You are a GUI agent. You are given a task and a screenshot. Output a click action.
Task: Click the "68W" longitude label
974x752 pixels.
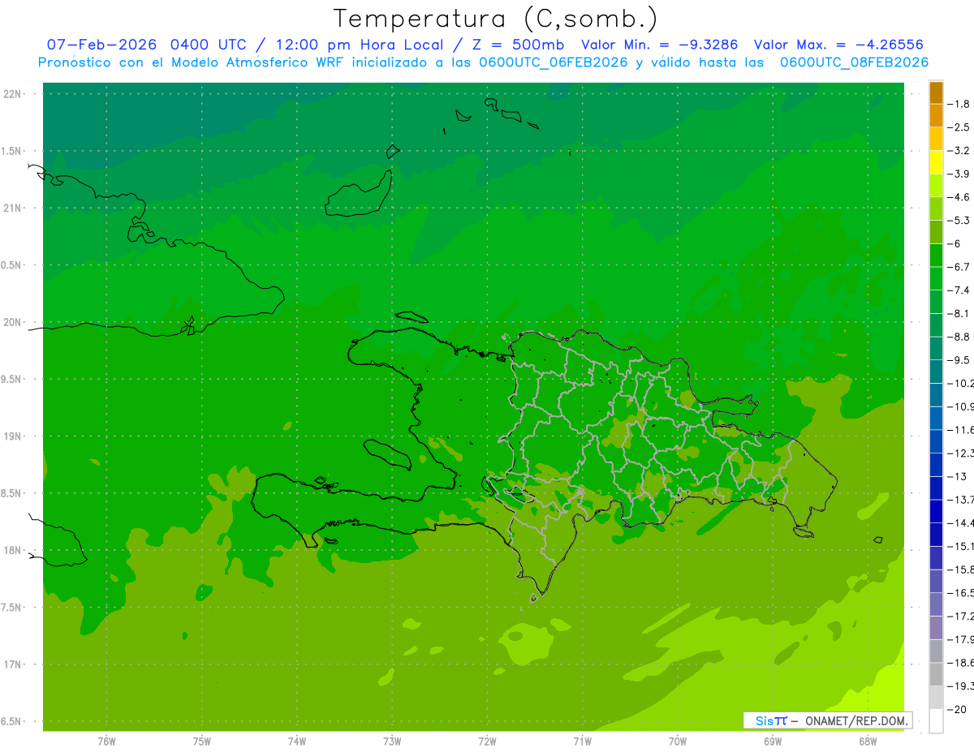pos(868,741)
